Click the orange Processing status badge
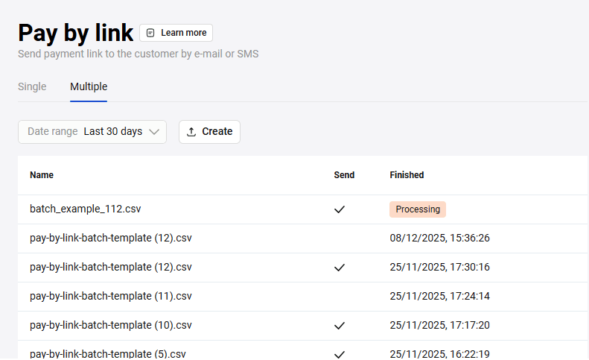 417,209
